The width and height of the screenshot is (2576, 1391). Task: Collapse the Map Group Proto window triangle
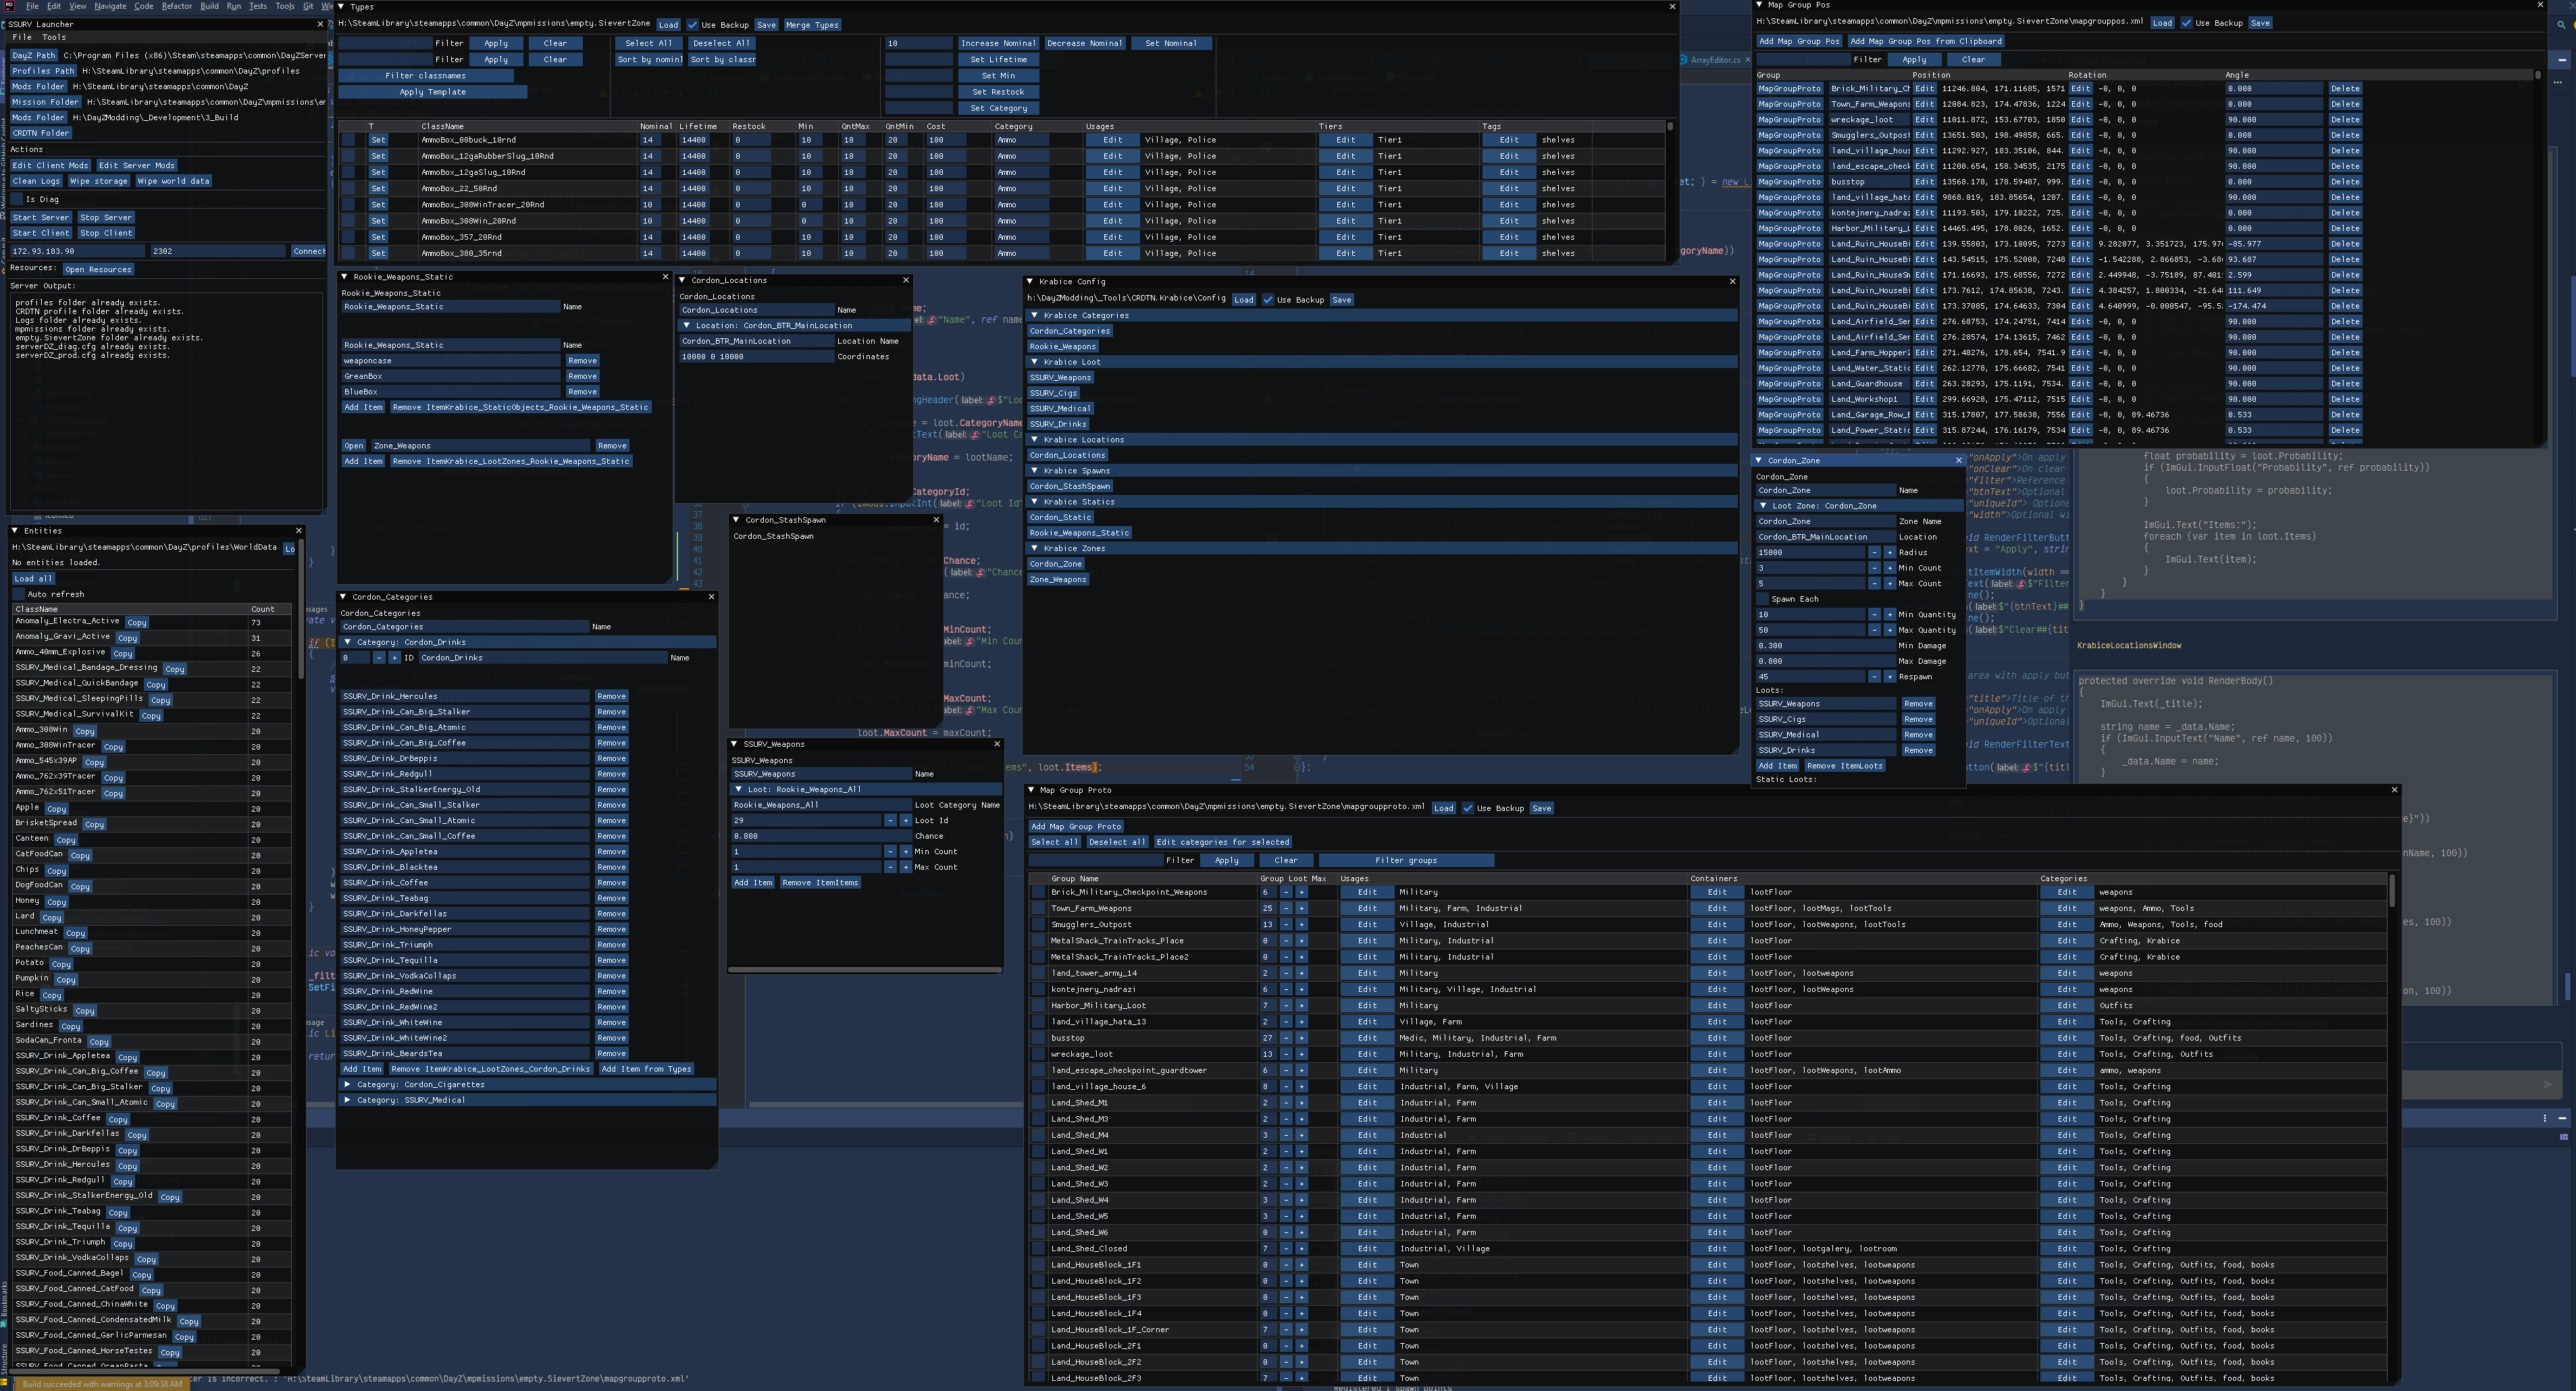1032,790
